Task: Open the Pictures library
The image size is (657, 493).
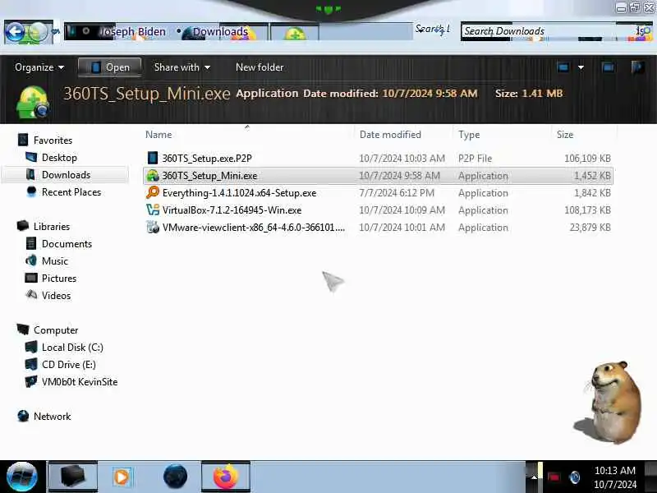Action: 58,278
